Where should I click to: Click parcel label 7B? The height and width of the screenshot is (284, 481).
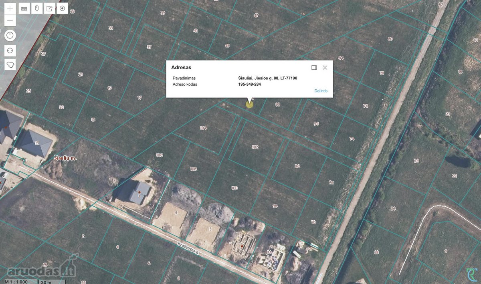[298, 264]
